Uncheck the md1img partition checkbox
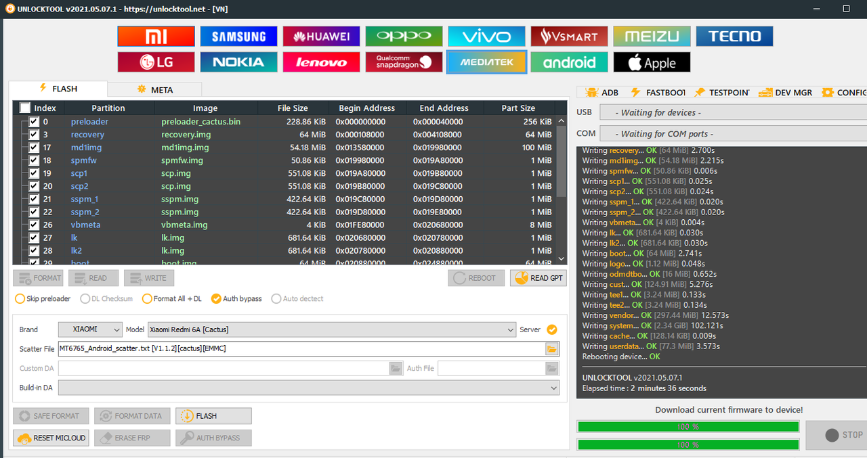The width and height of the screenshot is (867, 458). 34,147
